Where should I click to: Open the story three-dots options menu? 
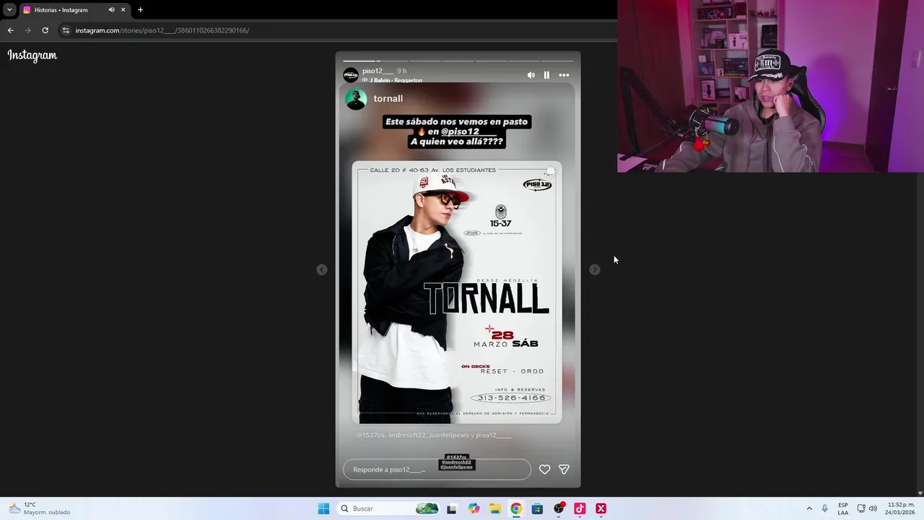(564, 75)
